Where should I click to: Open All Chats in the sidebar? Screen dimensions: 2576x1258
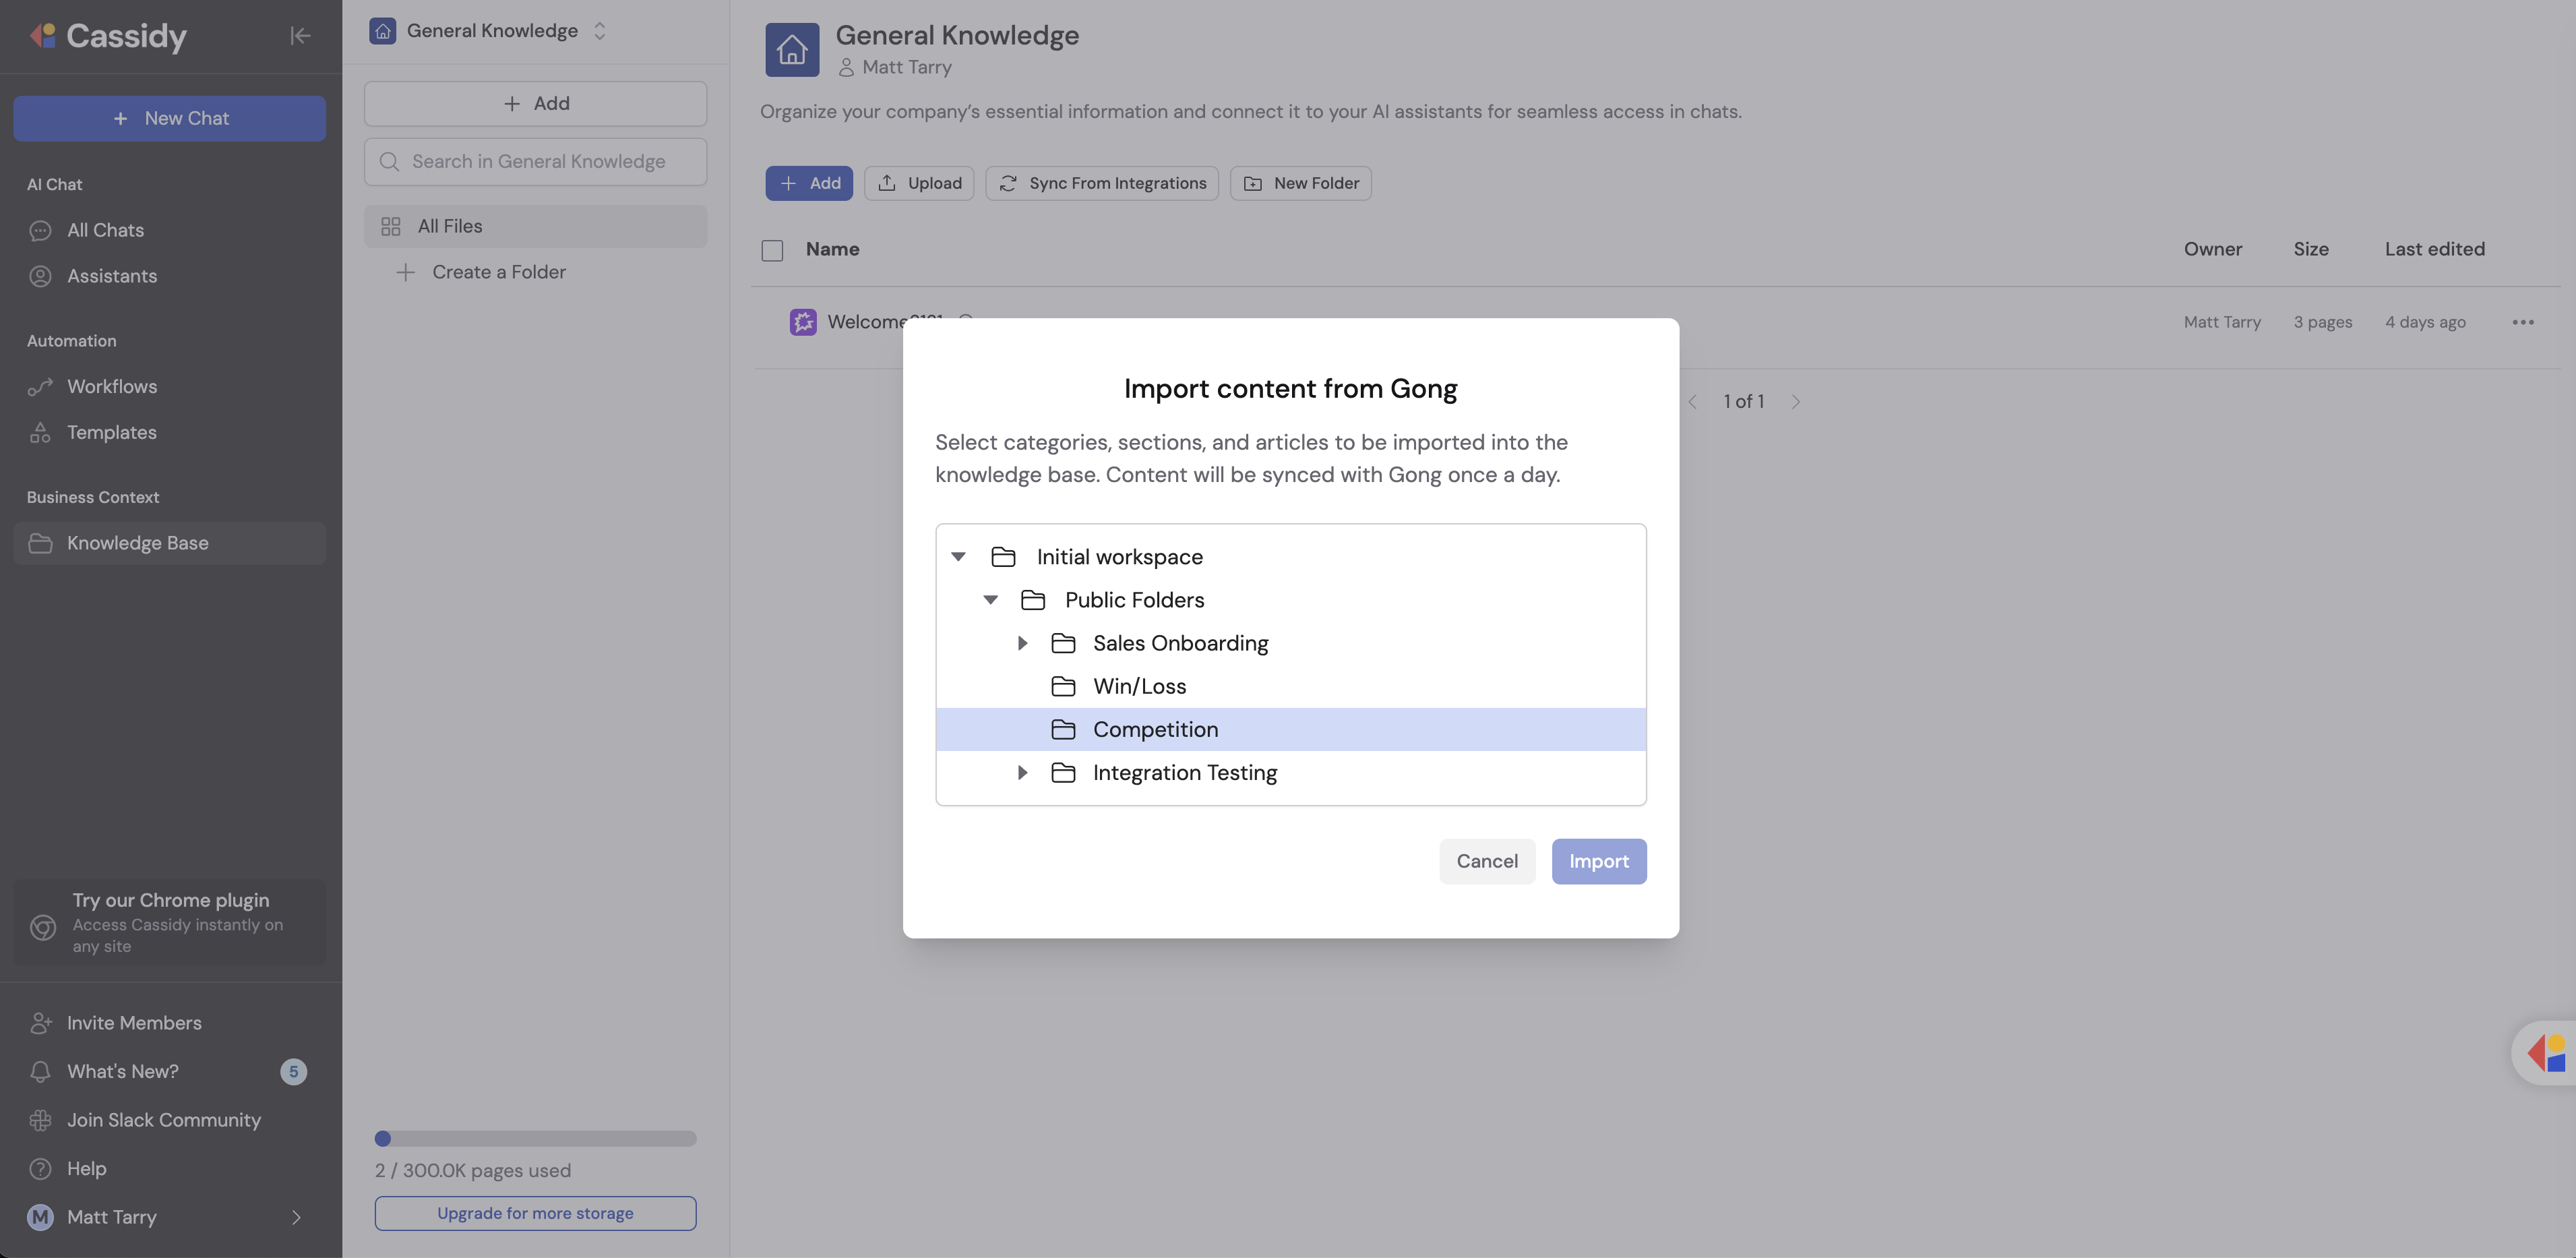point(105,231)
